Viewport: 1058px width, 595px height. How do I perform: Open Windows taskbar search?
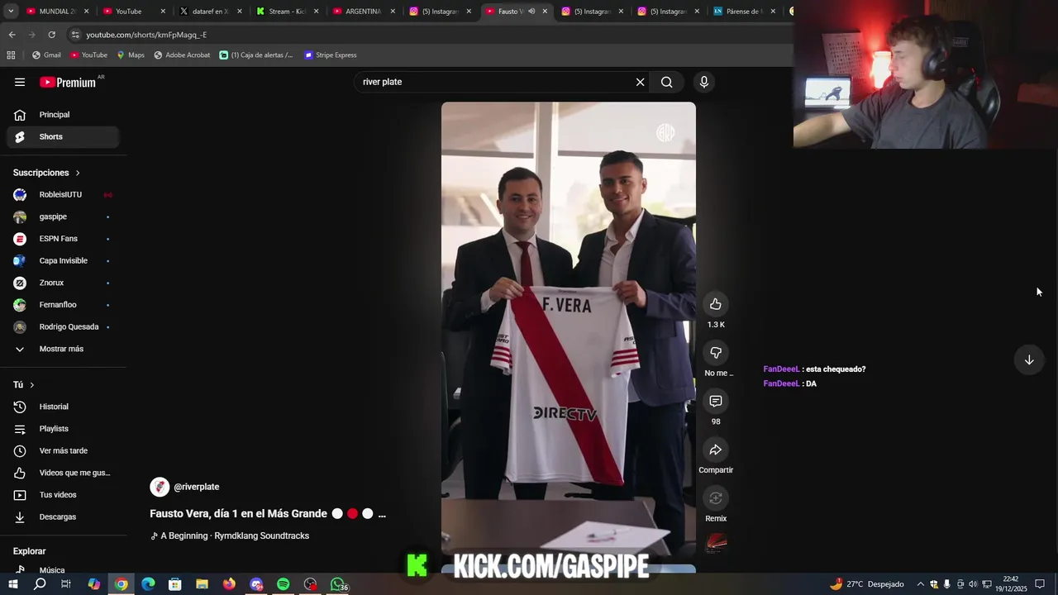point(40,584)
